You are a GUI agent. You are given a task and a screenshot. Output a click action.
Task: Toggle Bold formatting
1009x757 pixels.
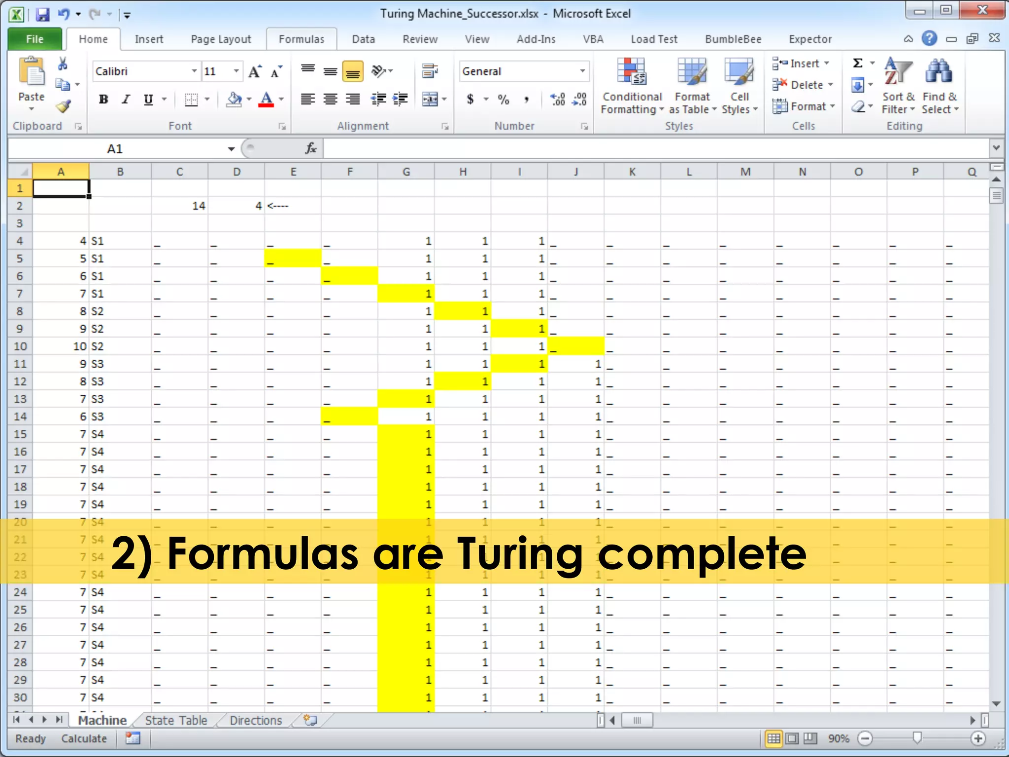[103, 100]
